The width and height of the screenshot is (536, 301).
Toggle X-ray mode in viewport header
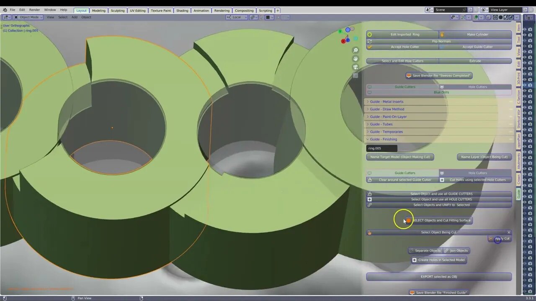[488, 17]
